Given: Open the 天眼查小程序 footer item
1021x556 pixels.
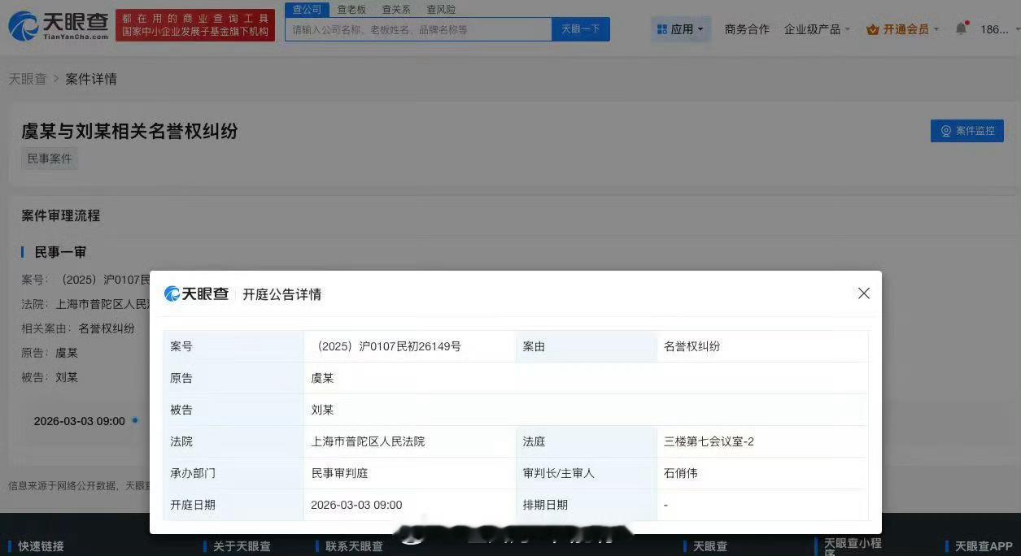Looking at the screenshot, I should pyautogui.click(x=851, y=543).
